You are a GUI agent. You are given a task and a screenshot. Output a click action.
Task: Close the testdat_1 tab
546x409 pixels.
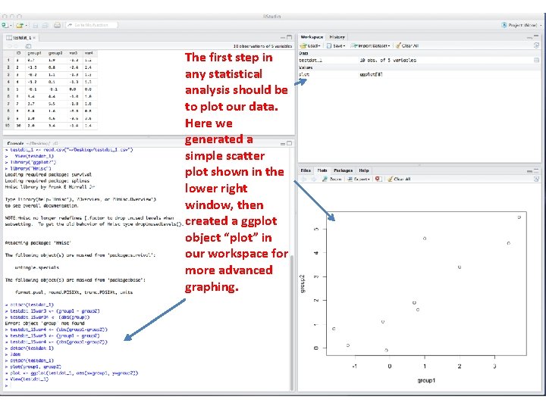coord(34,38)
